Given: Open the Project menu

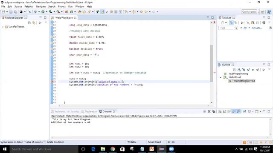Looking at the screenshot, I should click(x=62, y=7).
